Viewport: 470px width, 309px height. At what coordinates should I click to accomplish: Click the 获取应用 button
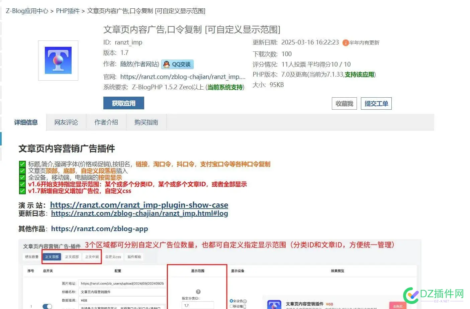coord(123,103)
